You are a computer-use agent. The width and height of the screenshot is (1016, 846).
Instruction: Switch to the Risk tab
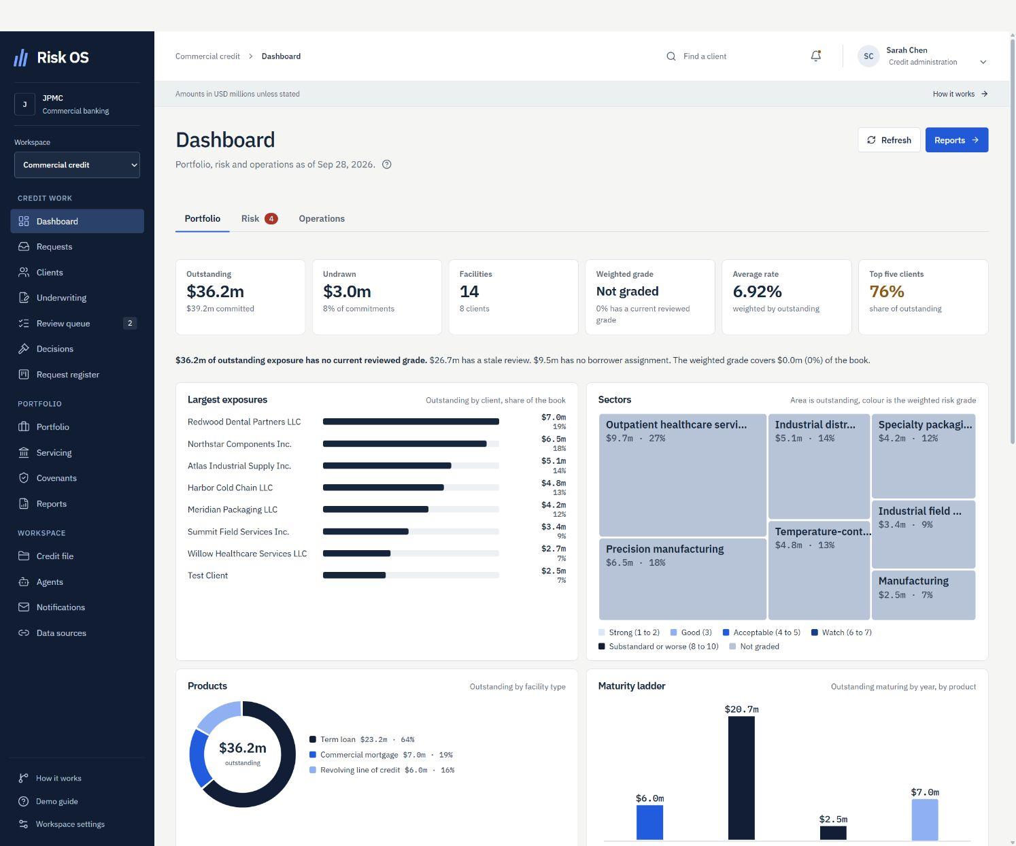[x=259, y=219]
